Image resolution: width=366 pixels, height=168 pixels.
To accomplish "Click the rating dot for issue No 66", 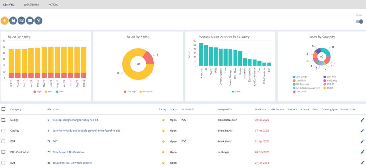I will point(164,163).
